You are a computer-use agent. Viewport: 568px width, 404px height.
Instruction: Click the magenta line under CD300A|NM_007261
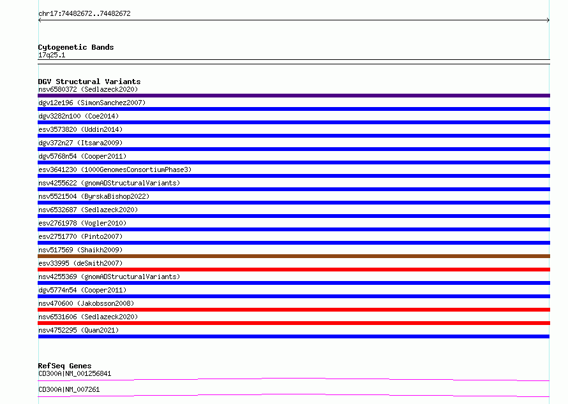point(294,395)
